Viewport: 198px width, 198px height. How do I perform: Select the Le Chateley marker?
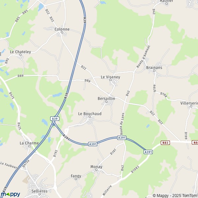[x=20, y=55]
